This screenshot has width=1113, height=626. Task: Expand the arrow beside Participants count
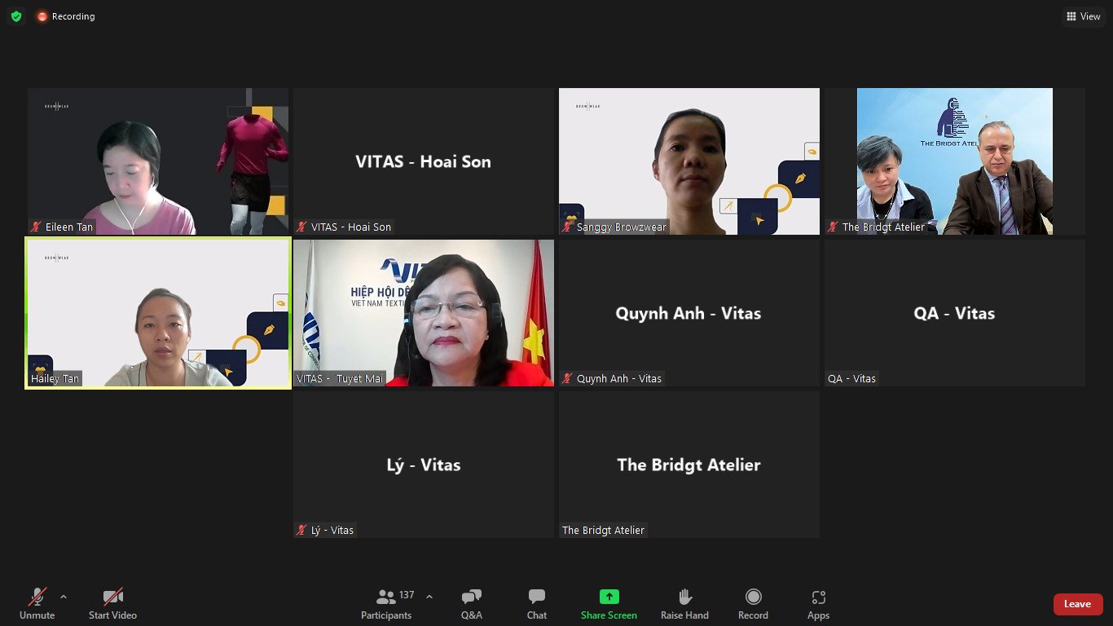pyautogui.click(x=429, y=597)
